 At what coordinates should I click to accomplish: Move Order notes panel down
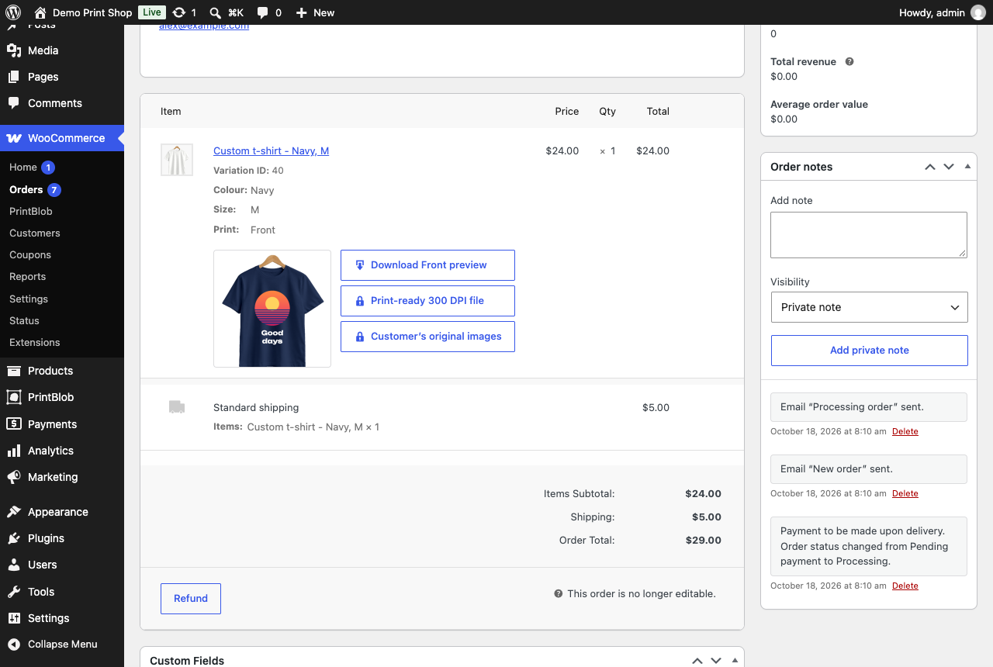pyautogui.click(x=949, y=167)
